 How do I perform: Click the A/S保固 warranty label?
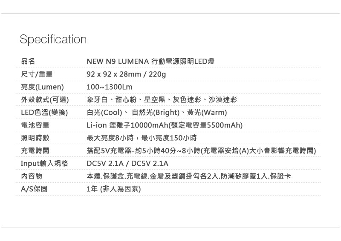pos(34,189)
